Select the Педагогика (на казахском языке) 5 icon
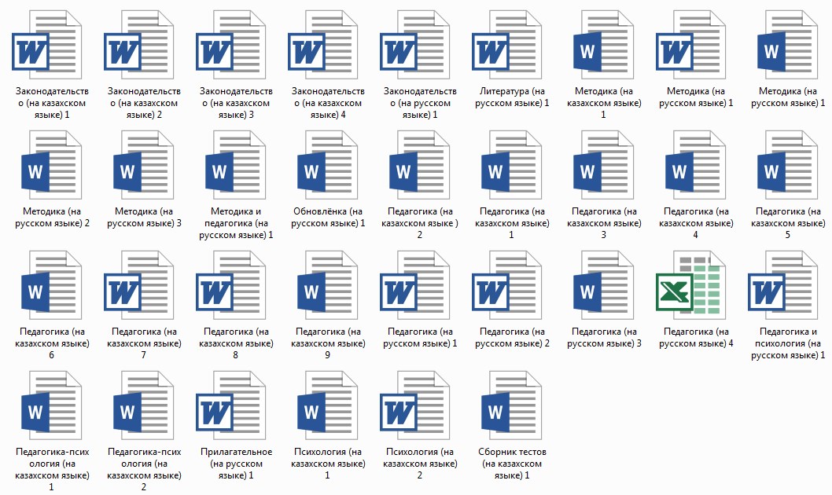The width and height of the screenshot is (832, 495). [788, 165]
